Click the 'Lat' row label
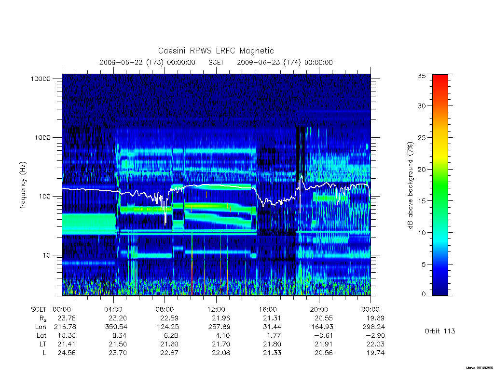 pos(41,336)
